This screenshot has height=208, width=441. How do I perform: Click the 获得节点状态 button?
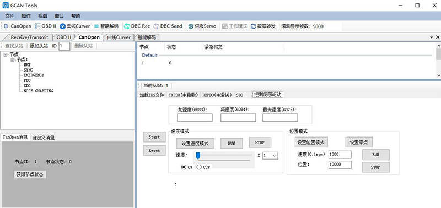pos(30,174)
